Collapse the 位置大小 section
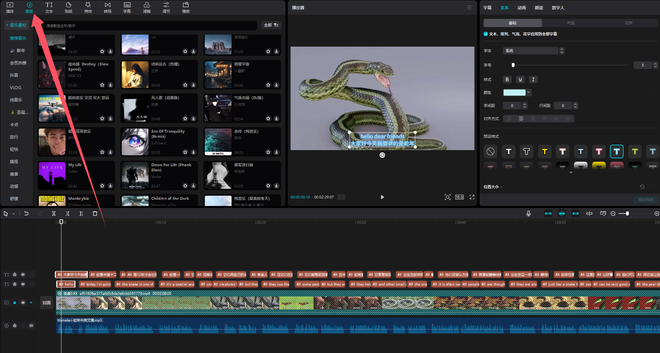 (502, 187)
